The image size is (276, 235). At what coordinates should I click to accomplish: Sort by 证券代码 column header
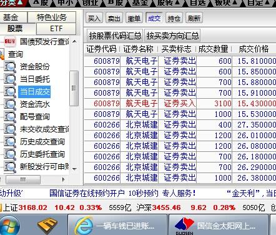point(102,49)
